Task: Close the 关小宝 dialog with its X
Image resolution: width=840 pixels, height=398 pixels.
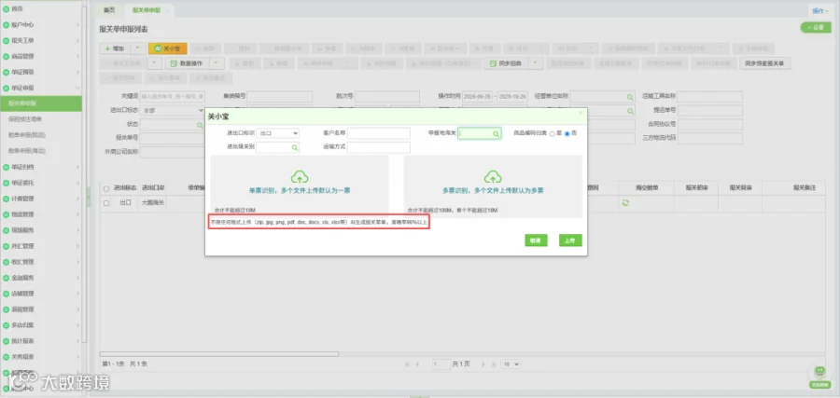Action: coord(581,113)
